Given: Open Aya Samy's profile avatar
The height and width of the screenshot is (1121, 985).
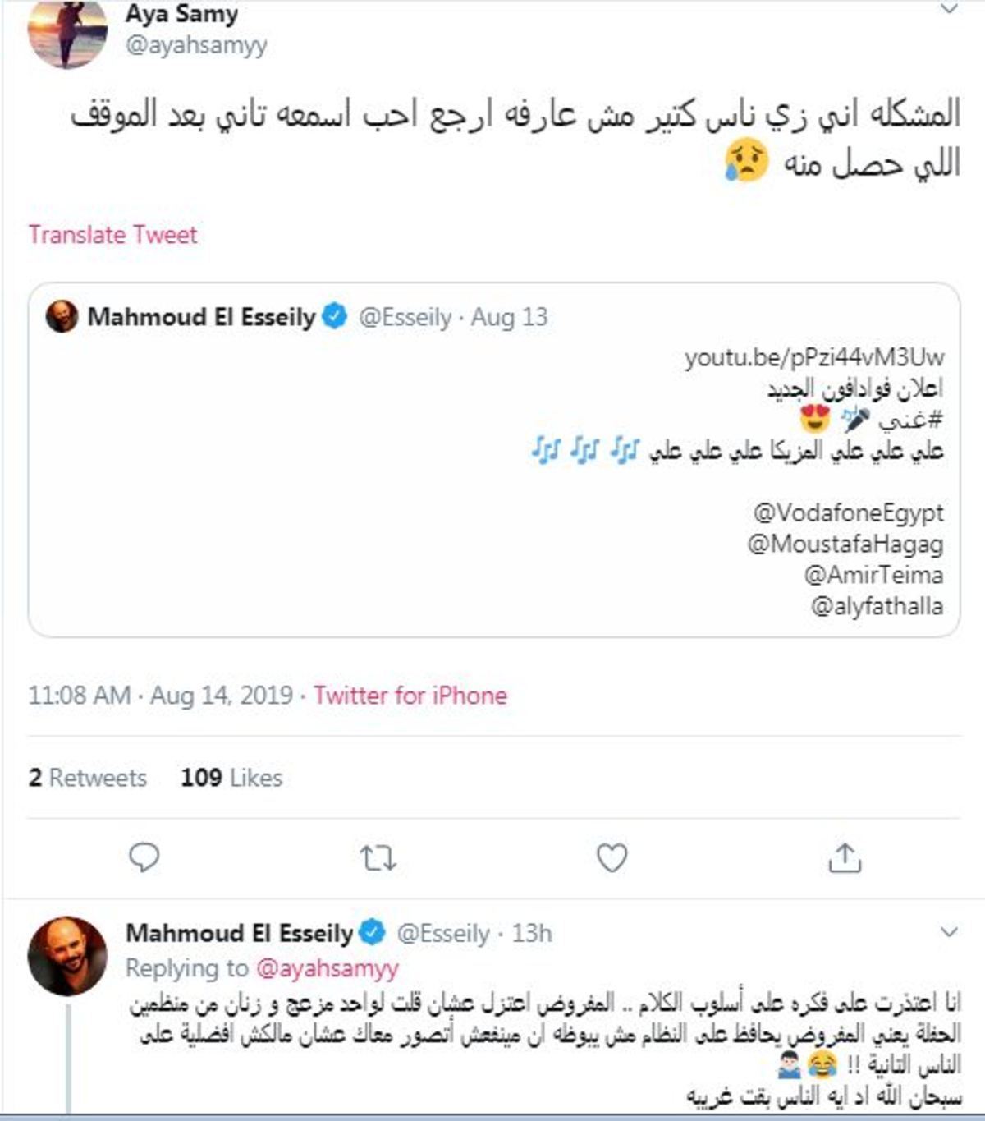Looking at the screenshot, I should pos(67,31).
